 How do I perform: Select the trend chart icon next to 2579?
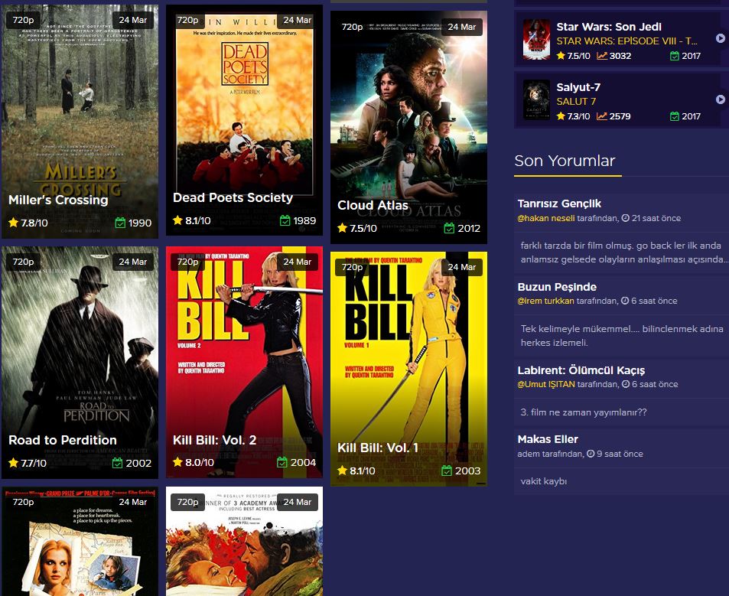click(602, 116)
